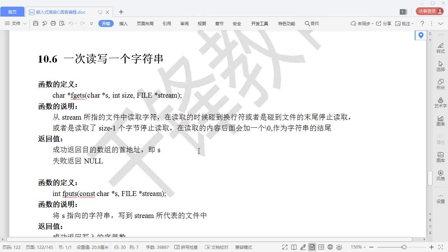
Task: Activate the 选择 selection pane tool
Action: pos(440,66)
